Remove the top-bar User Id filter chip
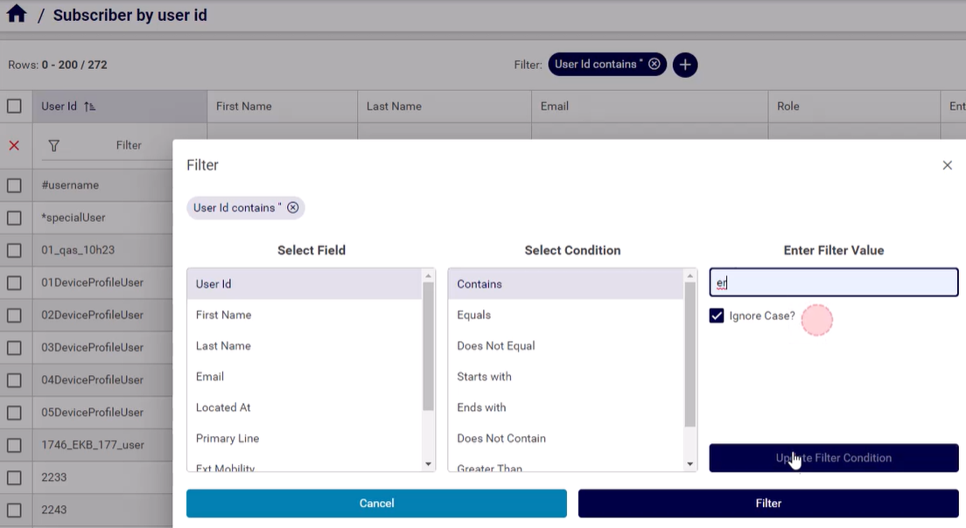The width and height of the screenshot is (966, 528). (x=654, y=64)
